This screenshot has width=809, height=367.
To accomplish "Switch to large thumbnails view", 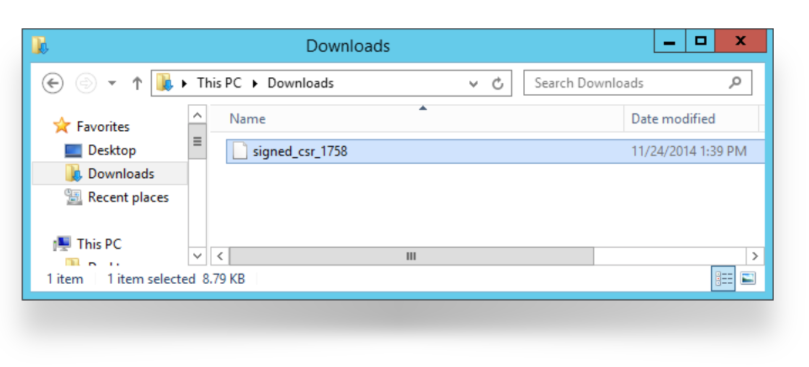I will click(748, 278).
